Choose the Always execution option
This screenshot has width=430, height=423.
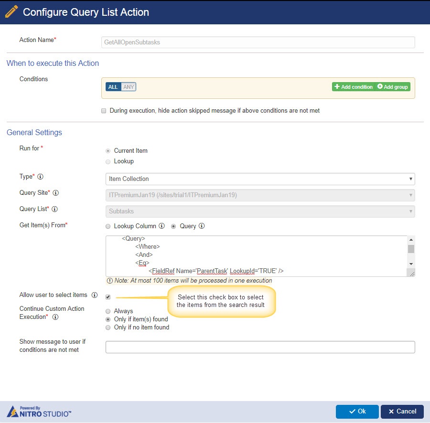point(108,311)
